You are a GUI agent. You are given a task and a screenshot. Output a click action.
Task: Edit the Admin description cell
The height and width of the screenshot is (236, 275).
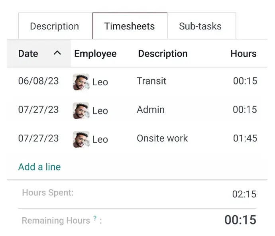pos(151,110)
